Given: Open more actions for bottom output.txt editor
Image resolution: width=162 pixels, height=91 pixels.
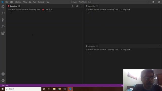Looking at the screenshot, I should tap(159, 46).
